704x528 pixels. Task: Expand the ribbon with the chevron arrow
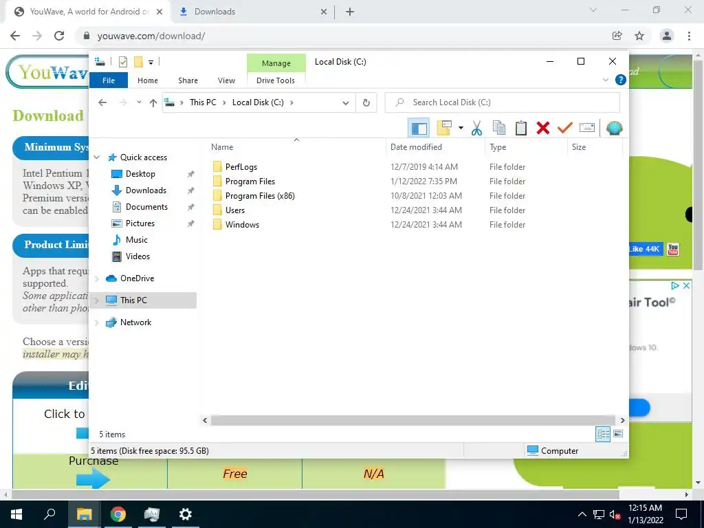[606, 80]
